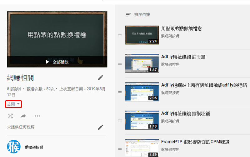250x157 pixels.
Task: Open channel name 猴嗯架按呢 below the description
Action: click(x=34, y=147)
